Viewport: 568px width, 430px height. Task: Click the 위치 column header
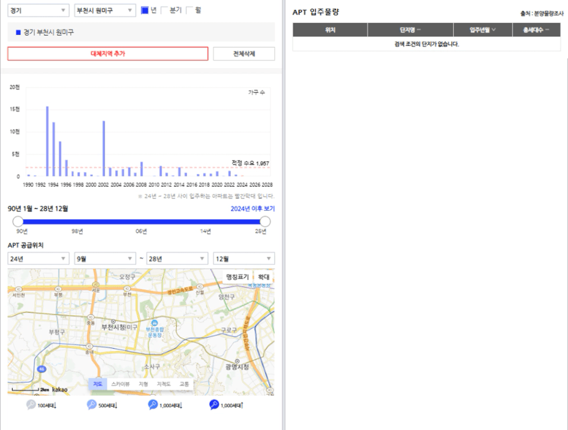click(x=330, y=30)
